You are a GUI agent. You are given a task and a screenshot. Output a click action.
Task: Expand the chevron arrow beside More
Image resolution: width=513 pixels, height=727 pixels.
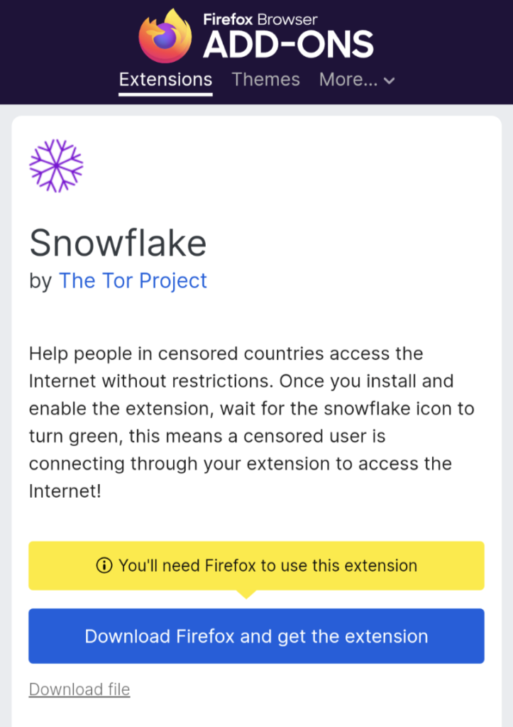tap(390, 81)
